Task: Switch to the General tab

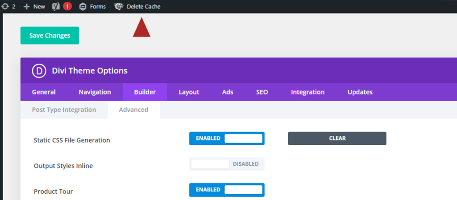Action: click(44, 92)
